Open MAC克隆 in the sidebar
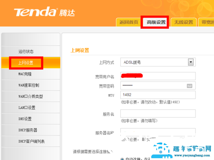The height and width of the screenshot is (160, 214). coord(31,74)
